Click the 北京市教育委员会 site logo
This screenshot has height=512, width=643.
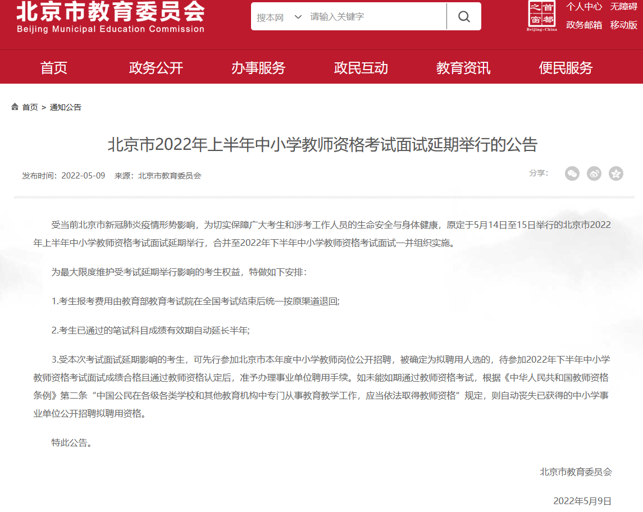(111, 18)
